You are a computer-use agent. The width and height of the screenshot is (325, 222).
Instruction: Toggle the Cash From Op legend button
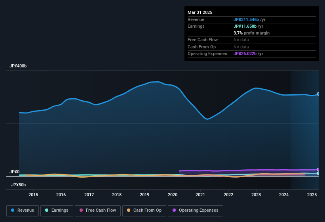(x=144, y=211)
